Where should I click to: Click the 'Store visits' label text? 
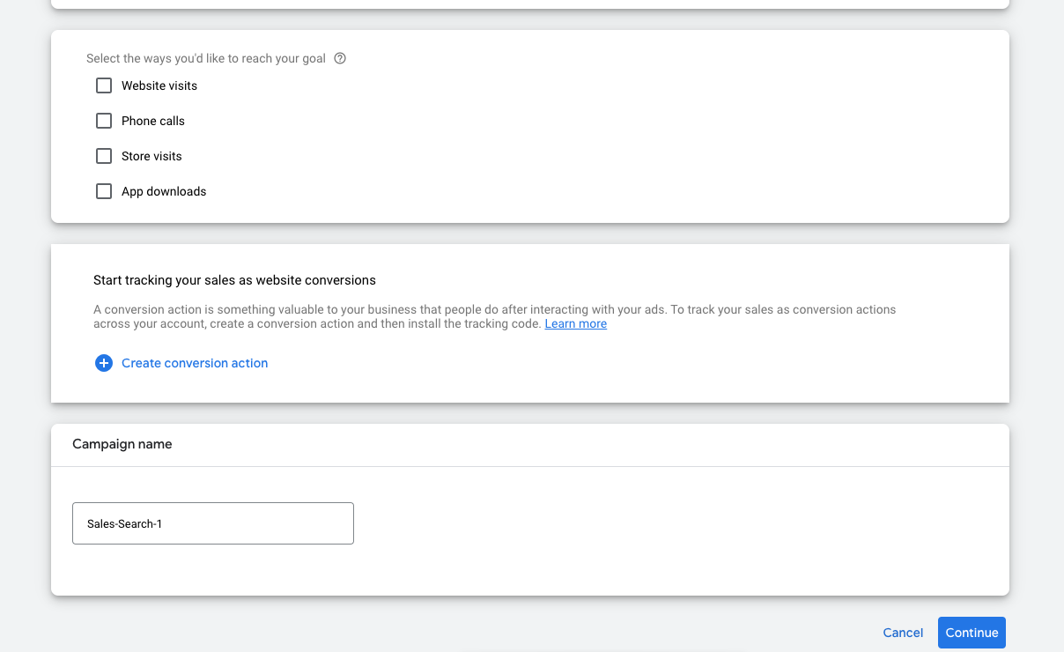click(151, 156)
